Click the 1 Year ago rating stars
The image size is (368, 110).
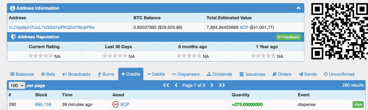[x=263, y=56]
